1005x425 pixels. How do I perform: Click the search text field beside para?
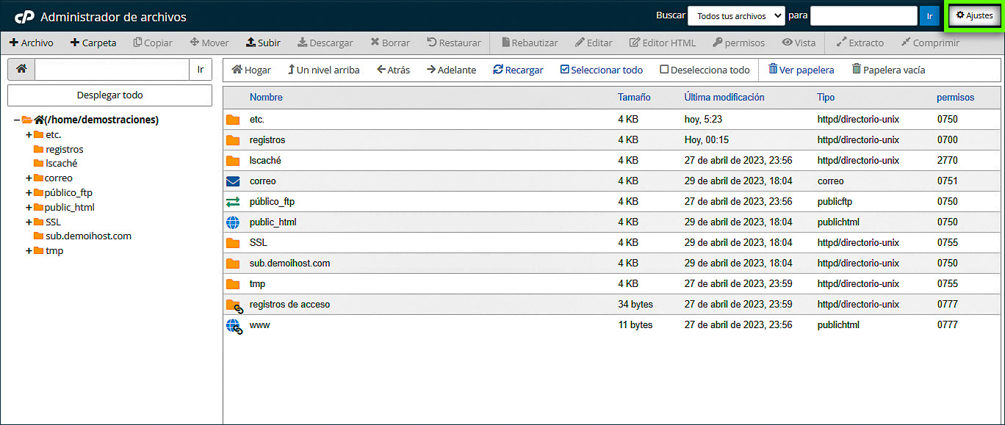(863, 15)
